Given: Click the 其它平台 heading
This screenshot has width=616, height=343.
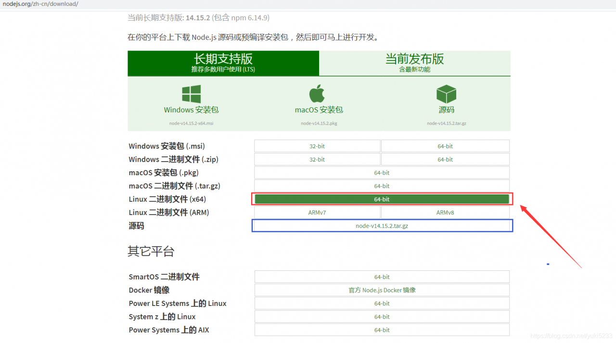Looking at the screenshot, I should coord(151,251).
